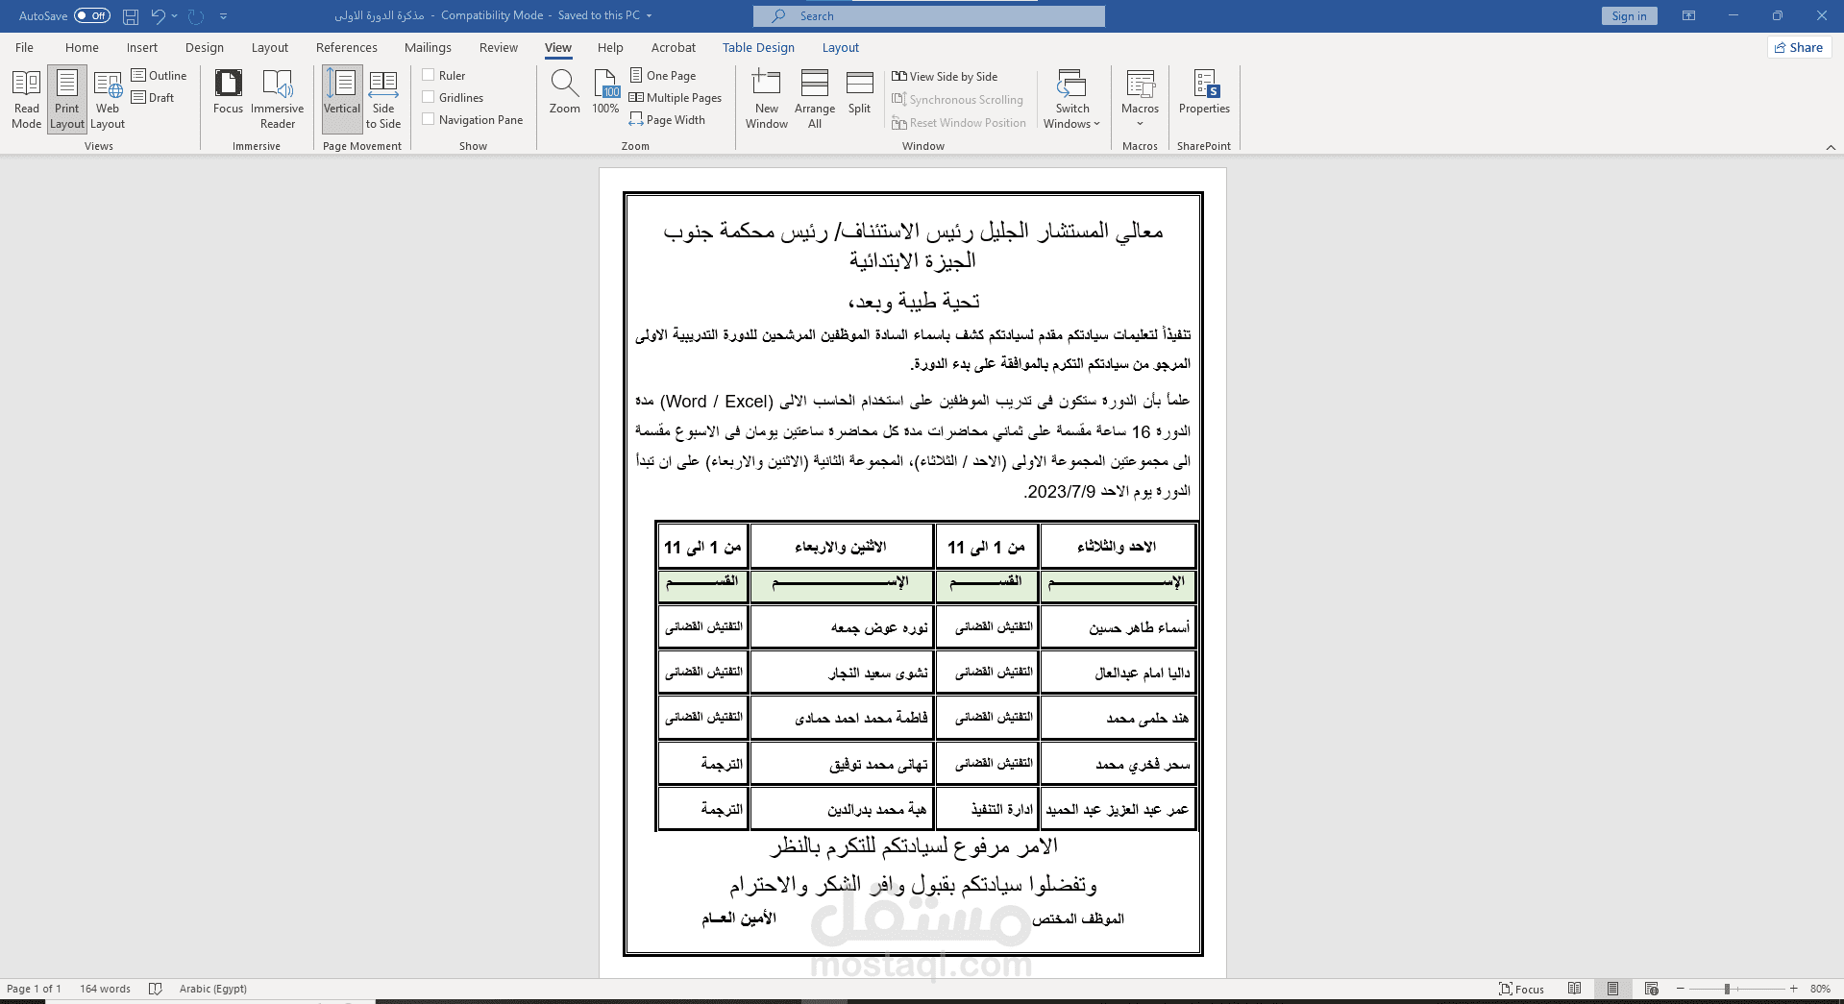Fit to Page Width
This screenshot has width=1844, height=1004.
point(668,119)
